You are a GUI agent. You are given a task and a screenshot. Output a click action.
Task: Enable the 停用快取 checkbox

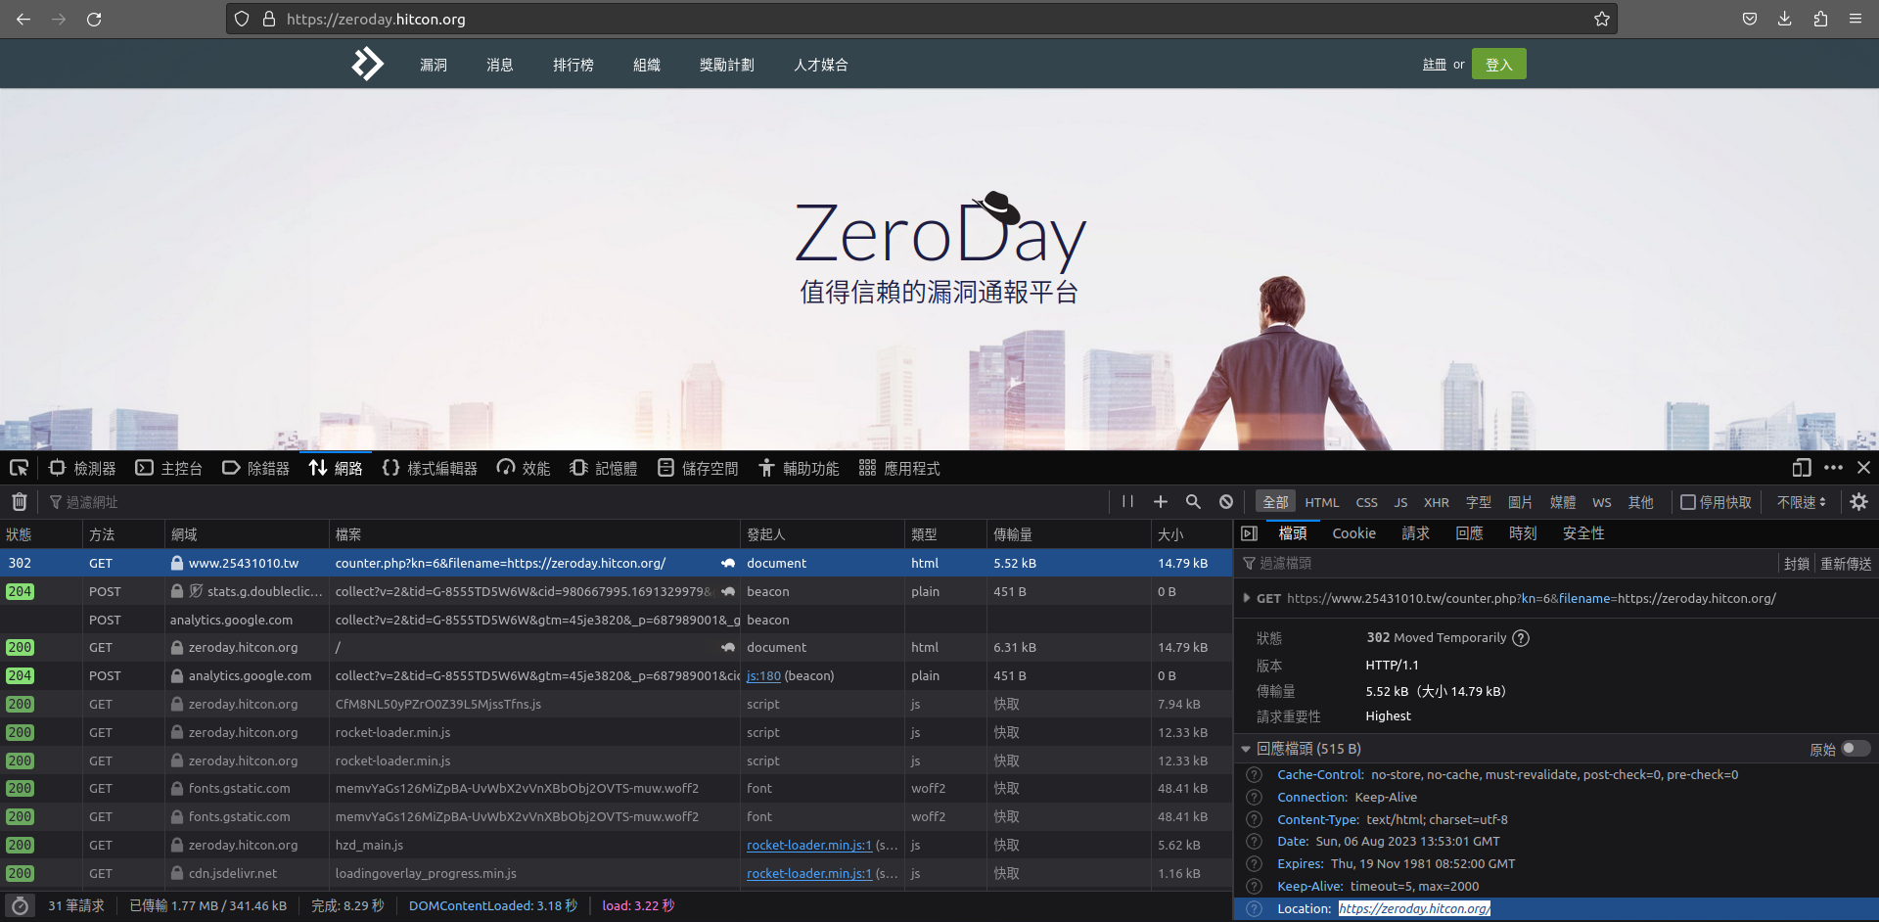[x=1688, y=502]
